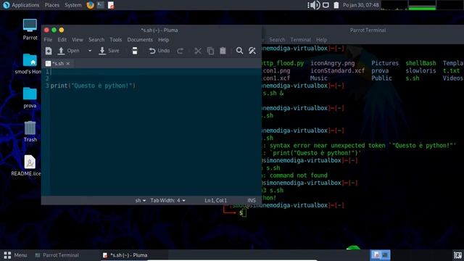Open Search menu in Parrot Terminal
This screenshot has width=464, height=261.
277,40
